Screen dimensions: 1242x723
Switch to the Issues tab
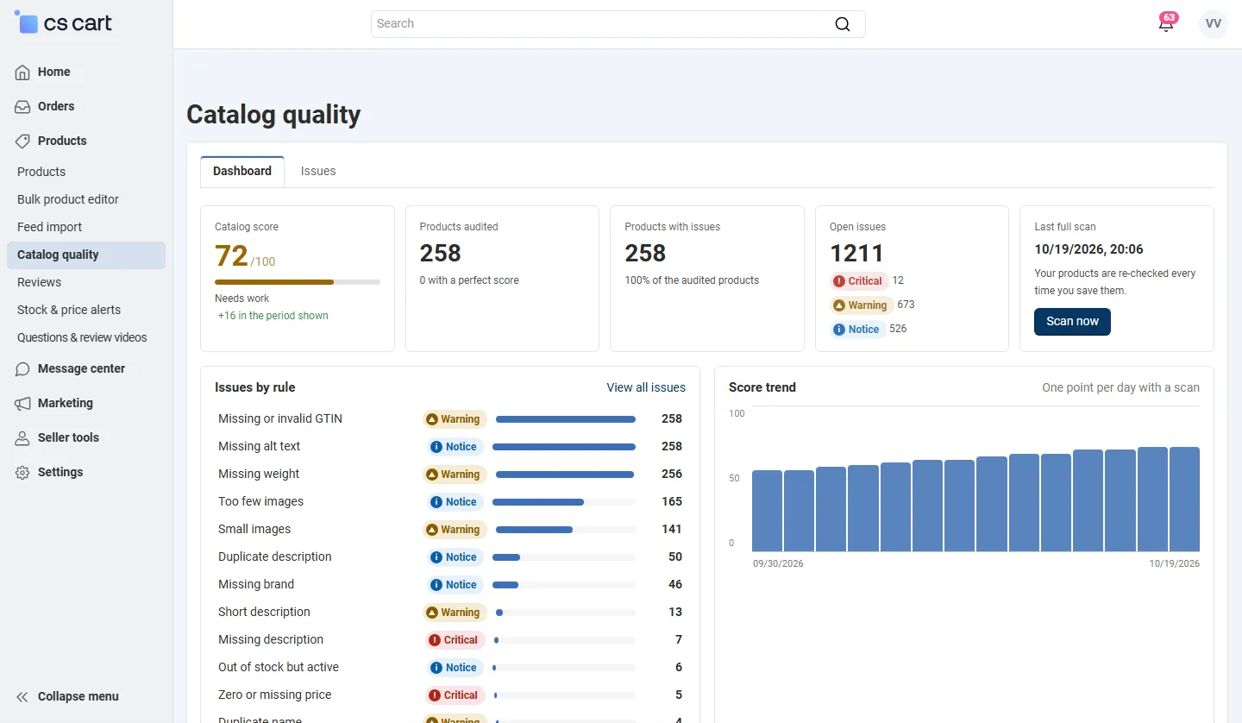pos(318,171)
